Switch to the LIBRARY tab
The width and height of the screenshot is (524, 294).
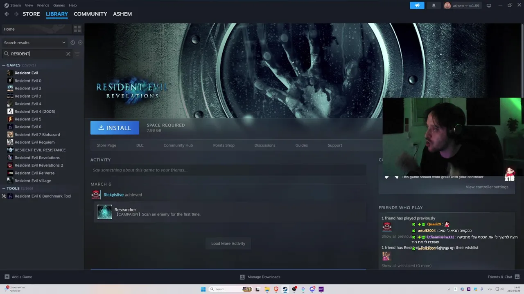pos(57,14)
